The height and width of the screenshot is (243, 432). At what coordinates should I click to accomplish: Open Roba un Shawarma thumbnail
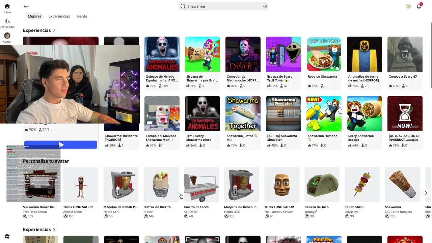tap(324, 54)
